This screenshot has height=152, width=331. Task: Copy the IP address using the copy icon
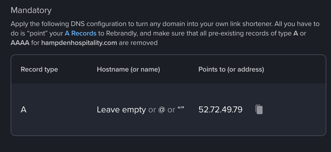pos(259,110)
